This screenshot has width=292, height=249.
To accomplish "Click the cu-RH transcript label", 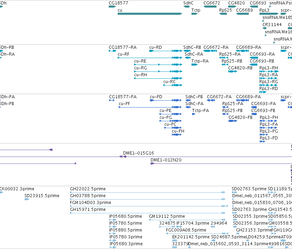I will click(x=140, y=75).
